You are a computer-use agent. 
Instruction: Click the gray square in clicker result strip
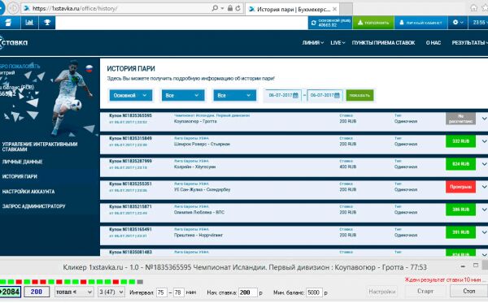(140, 282)
